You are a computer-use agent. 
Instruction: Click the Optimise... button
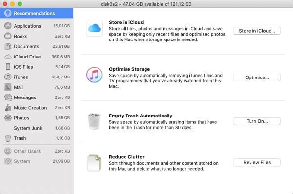tap(257, 78)
